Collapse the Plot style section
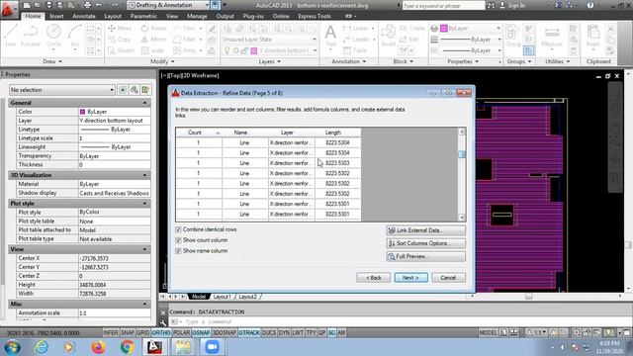This screenshot has height=356, width=633. (x=144, y=204)
